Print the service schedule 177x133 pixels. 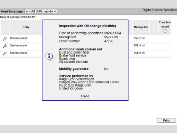point(166,120)
